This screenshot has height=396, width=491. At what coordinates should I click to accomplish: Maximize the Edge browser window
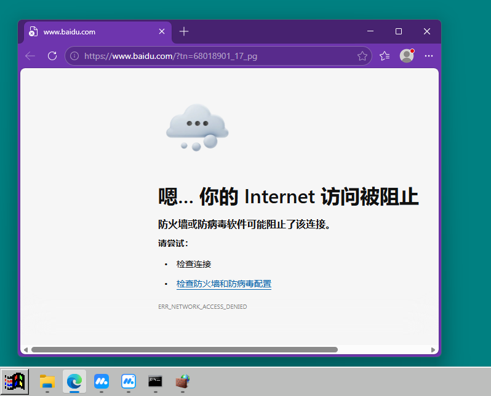(x=399, y=31)
